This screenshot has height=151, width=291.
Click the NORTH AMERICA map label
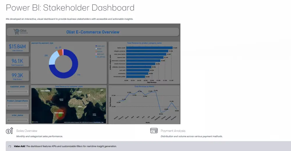click(x=45, y=91)
